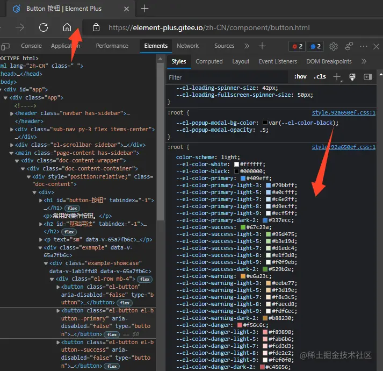View site information via the lock icon
Screen dimensions: 383x371
tap(96, 27)
